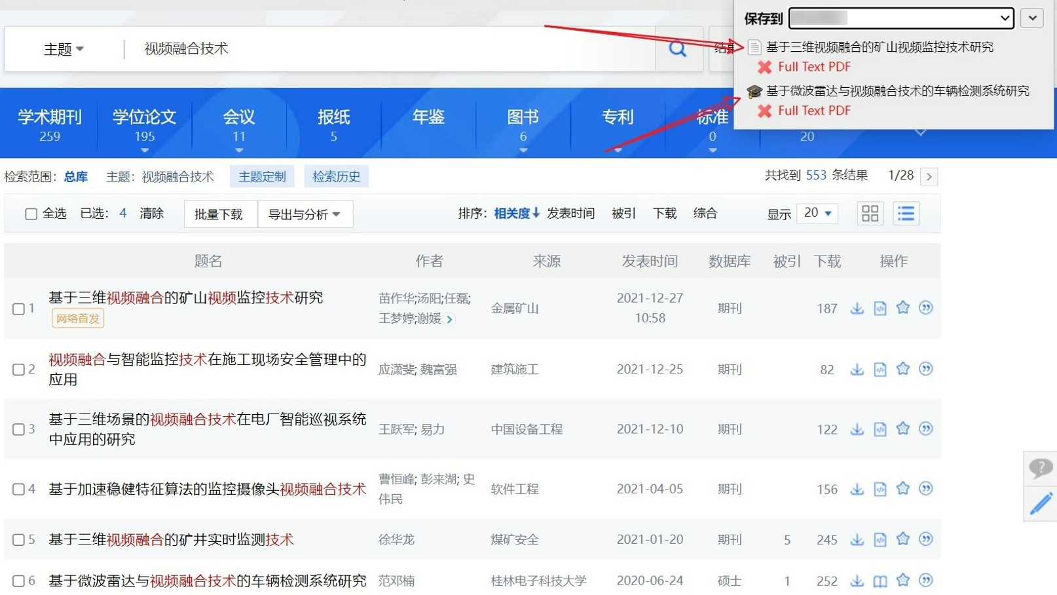Open the 主题 search field dropdown
Viewport: 1057px width, 595px height.
pyautogui.click(x=63, y=48)
